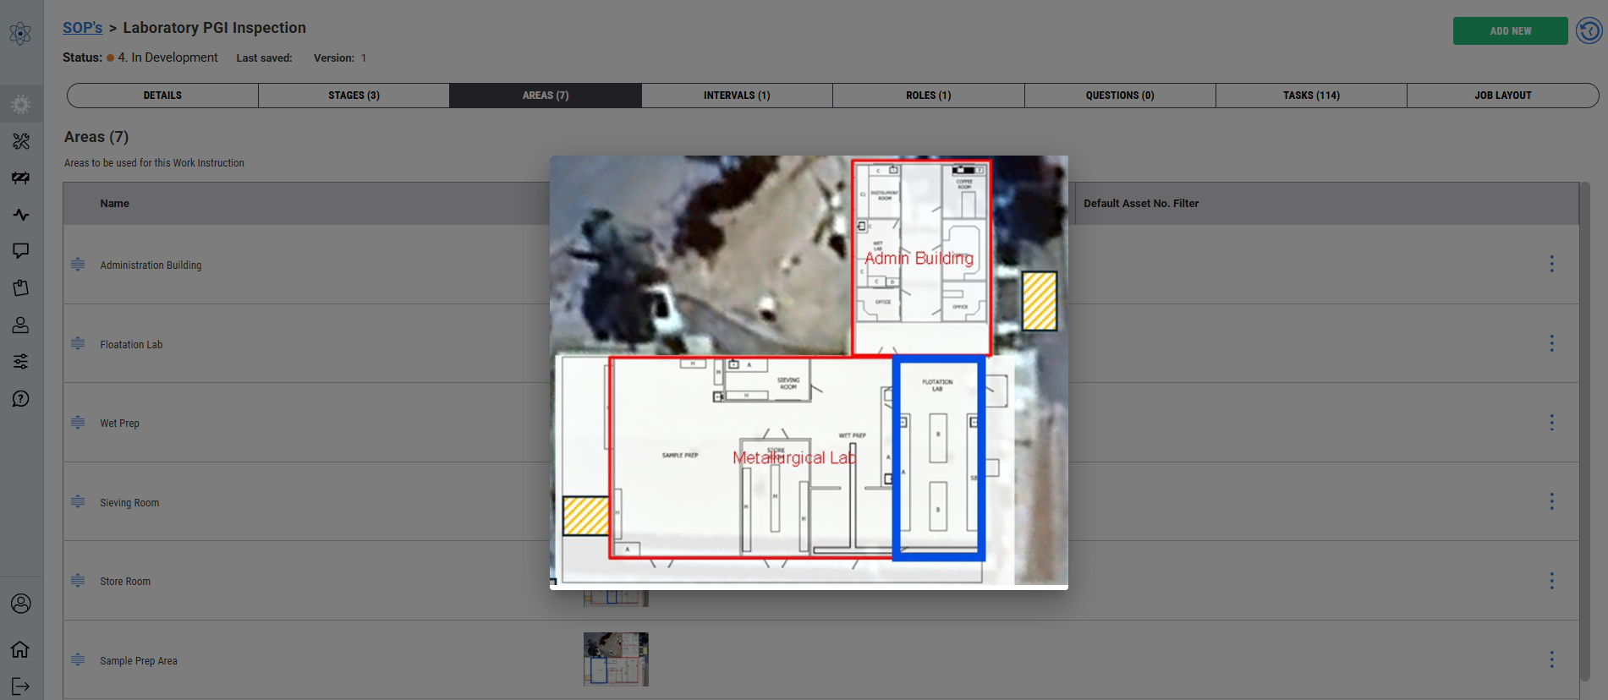This screenshot has width=1608, height=700.
Task: Grab the Sieving Room row handle
Action: [x=78, y=502]
